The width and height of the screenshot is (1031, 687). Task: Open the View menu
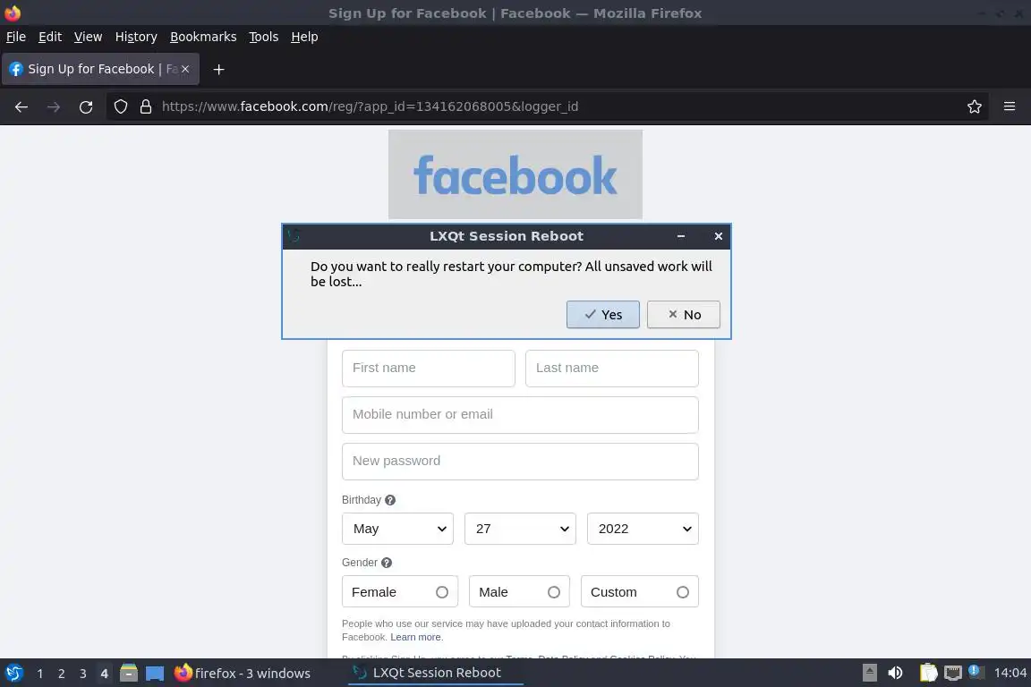88,37
